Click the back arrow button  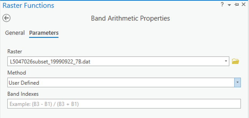(x=6, y=18)
